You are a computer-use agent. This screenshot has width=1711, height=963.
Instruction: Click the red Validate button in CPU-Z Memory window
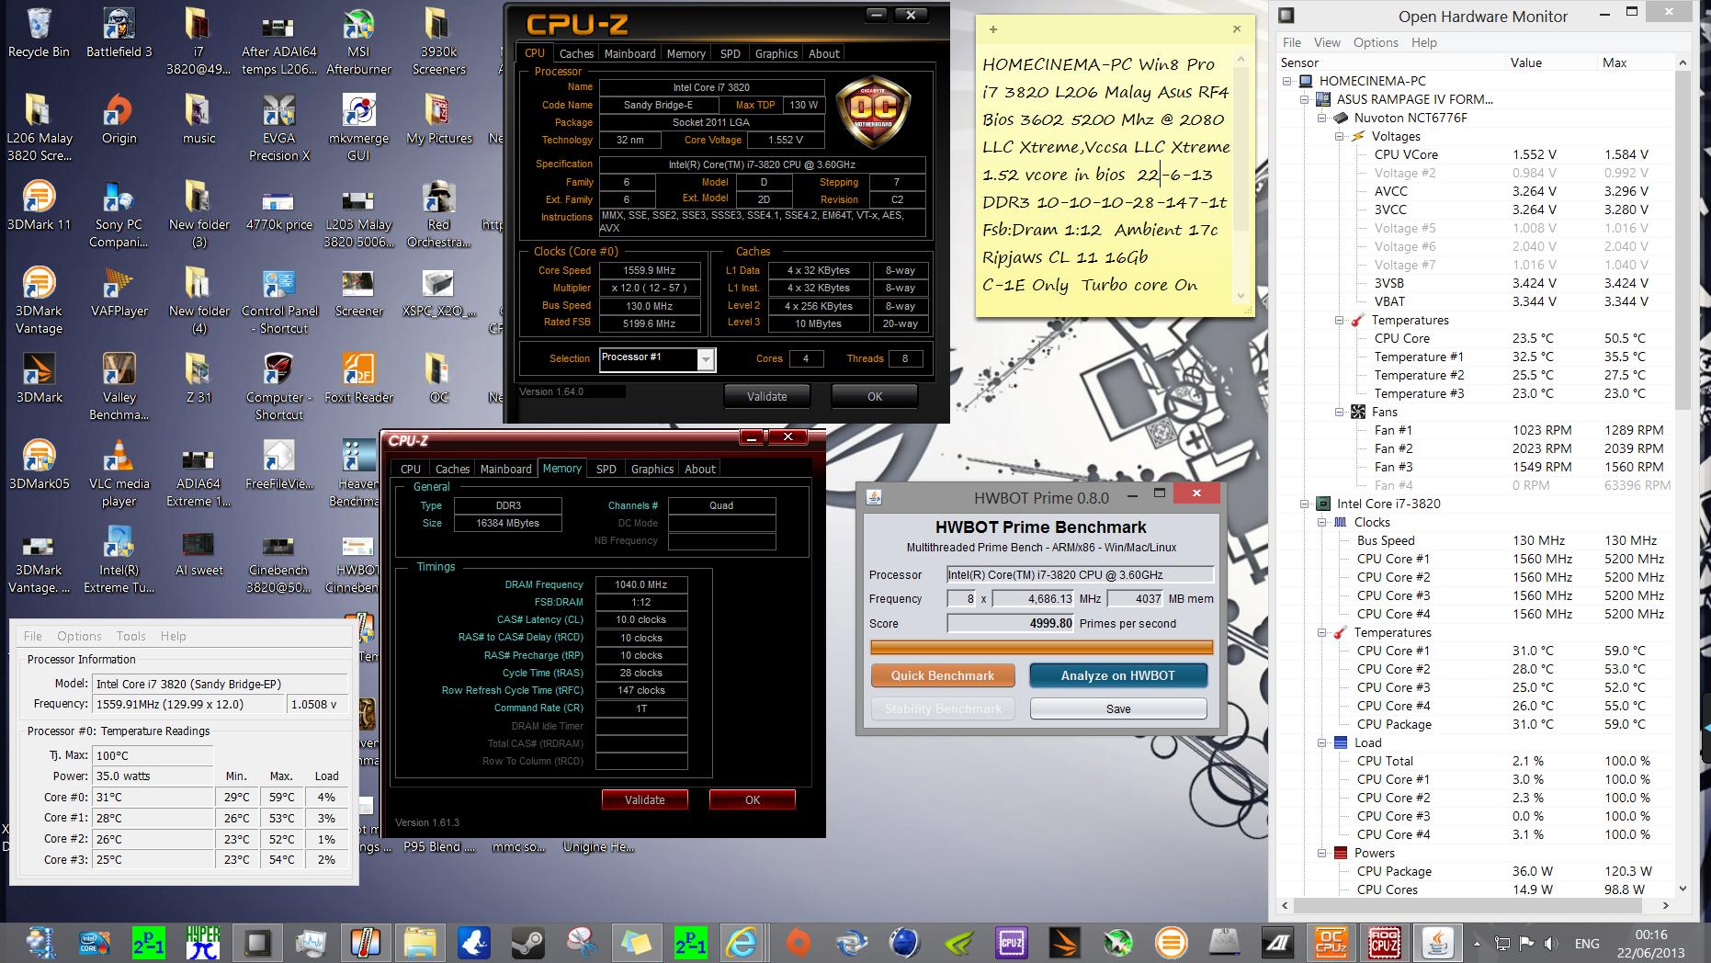tap(644, 799)
